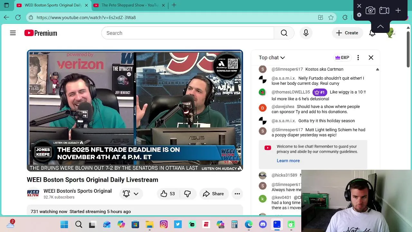Click the WEEI 93.7 channel avatar

(x=33, y=194)
